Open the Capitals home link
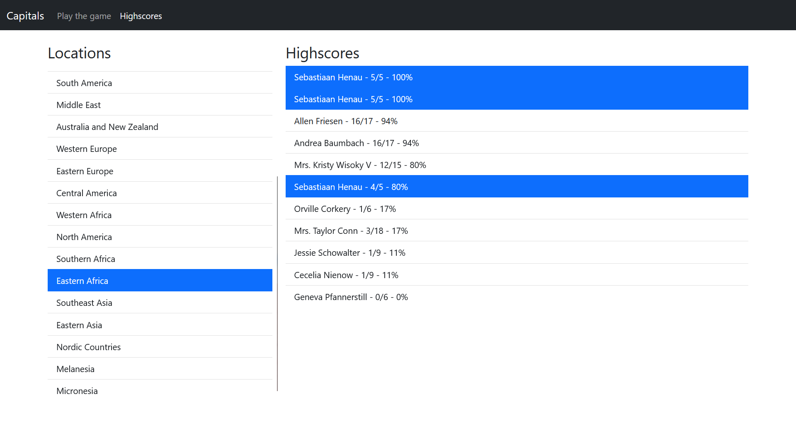796x447 pixels. coord(25,16)
